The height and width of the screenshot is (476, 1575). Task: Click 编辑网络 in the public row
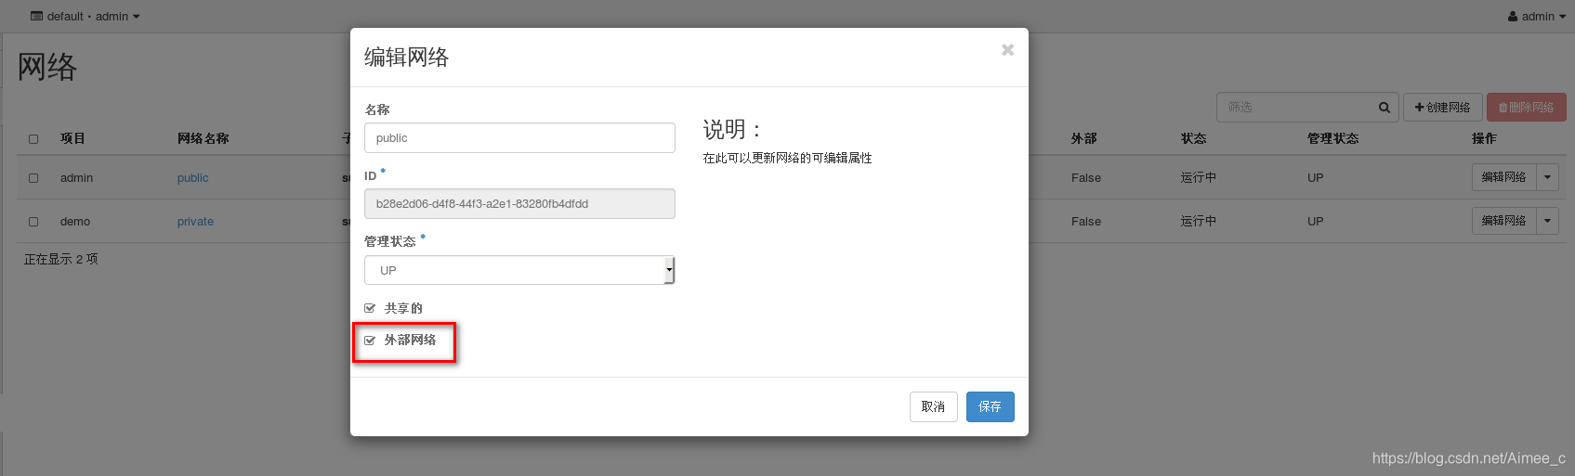[x=1503, y=177]
